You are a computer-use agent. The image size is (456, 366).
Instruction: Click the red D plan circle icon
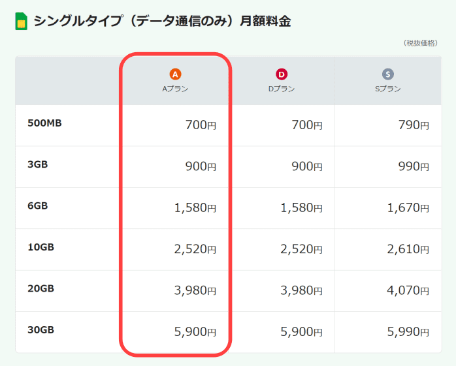point(282,74)
